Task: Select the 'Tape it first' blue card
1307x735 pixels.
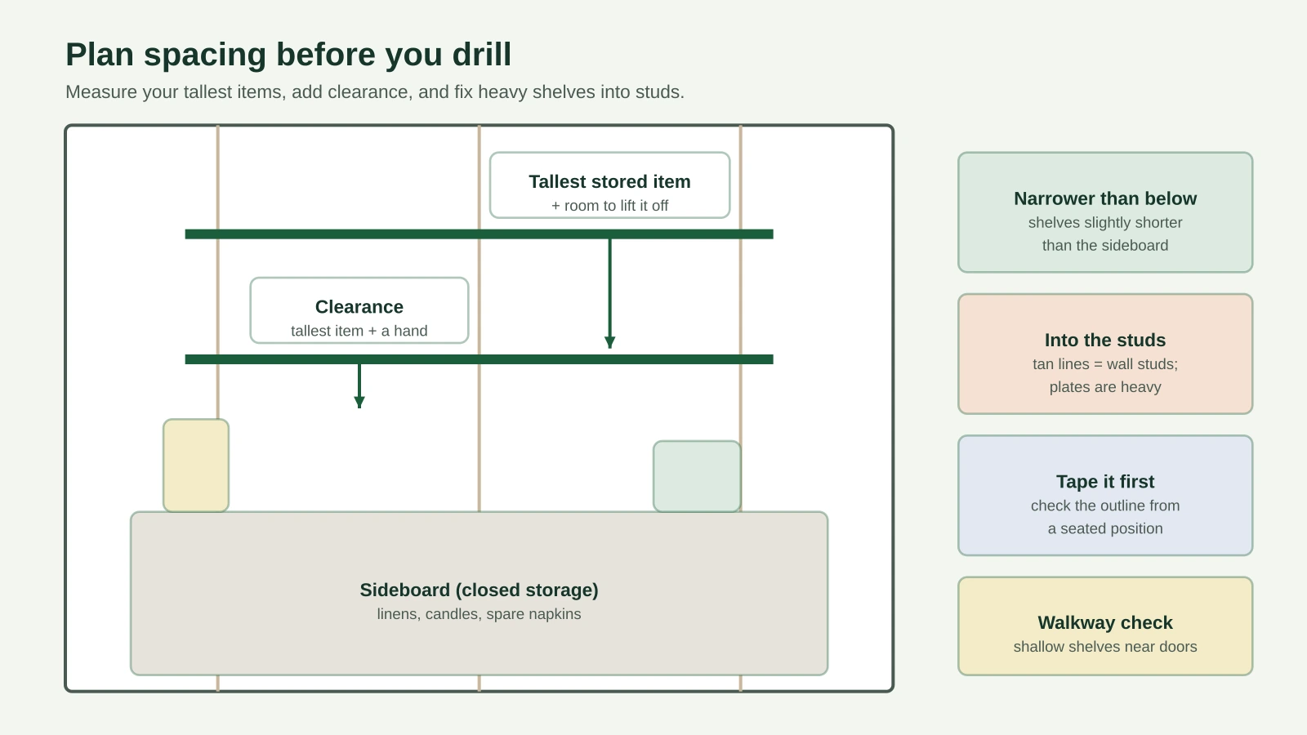Action: coord(1105,496)
